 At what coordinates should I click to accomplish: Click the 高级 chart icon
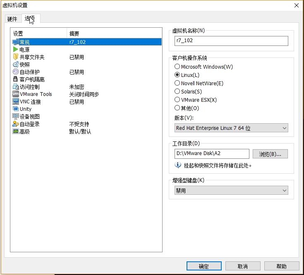pos(16,131)
